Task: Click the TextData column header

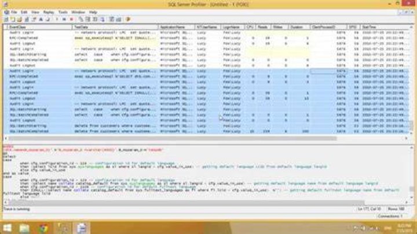Action: 115,27
